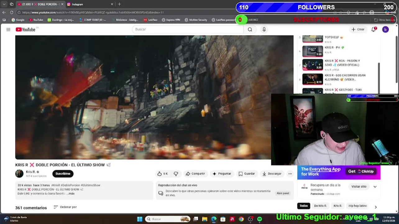This screenshot has height=224, width=399.
Task: Open Kris R. channel avatar
Action: pos(19,174)
